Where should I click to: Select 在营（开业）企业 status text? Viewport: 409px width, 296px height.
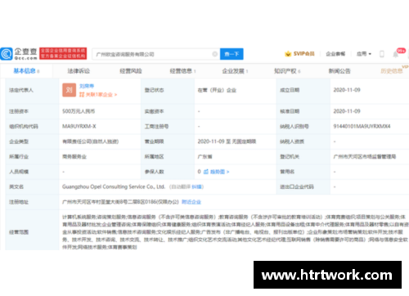217,90
